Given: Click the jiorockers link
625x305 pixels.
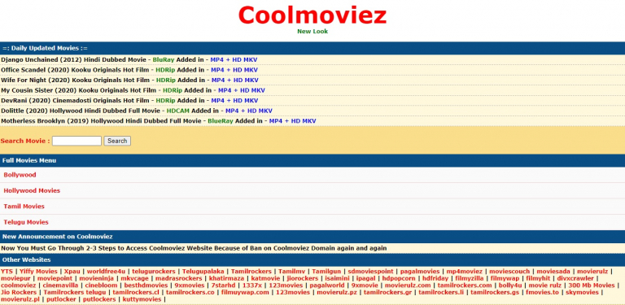Looking at the screenshot, I should point(303,278).
